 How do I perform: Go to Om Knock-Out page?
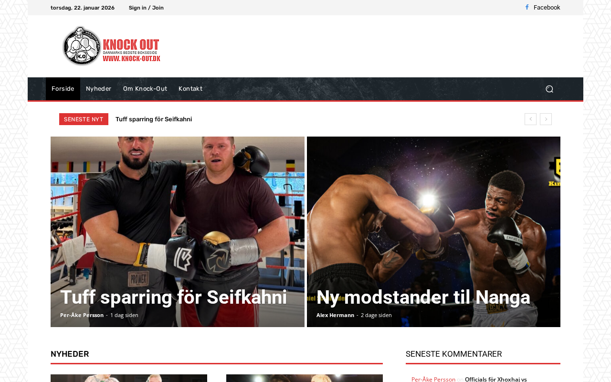[x=145, y=89]
